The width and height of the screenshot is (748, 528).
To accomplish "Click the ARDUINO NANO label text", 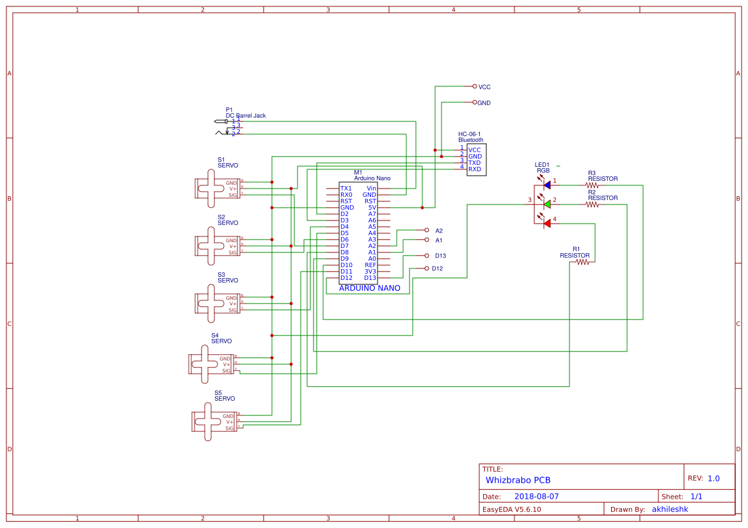I will pos(370,288).
